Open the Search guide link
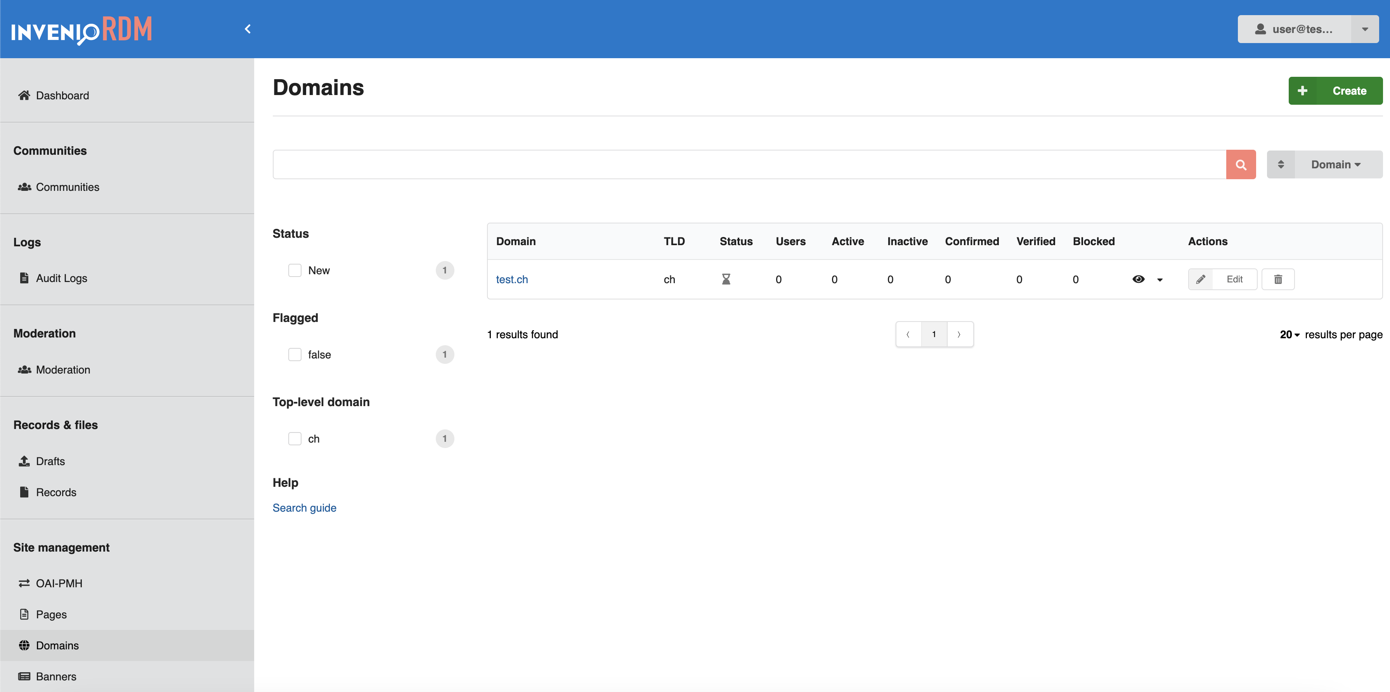This screenshot has width=1390, height=692. (304, 507)
